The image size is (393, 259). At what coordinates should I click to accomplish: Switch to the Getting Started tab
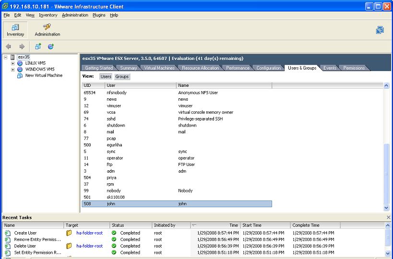coord(99,68)
